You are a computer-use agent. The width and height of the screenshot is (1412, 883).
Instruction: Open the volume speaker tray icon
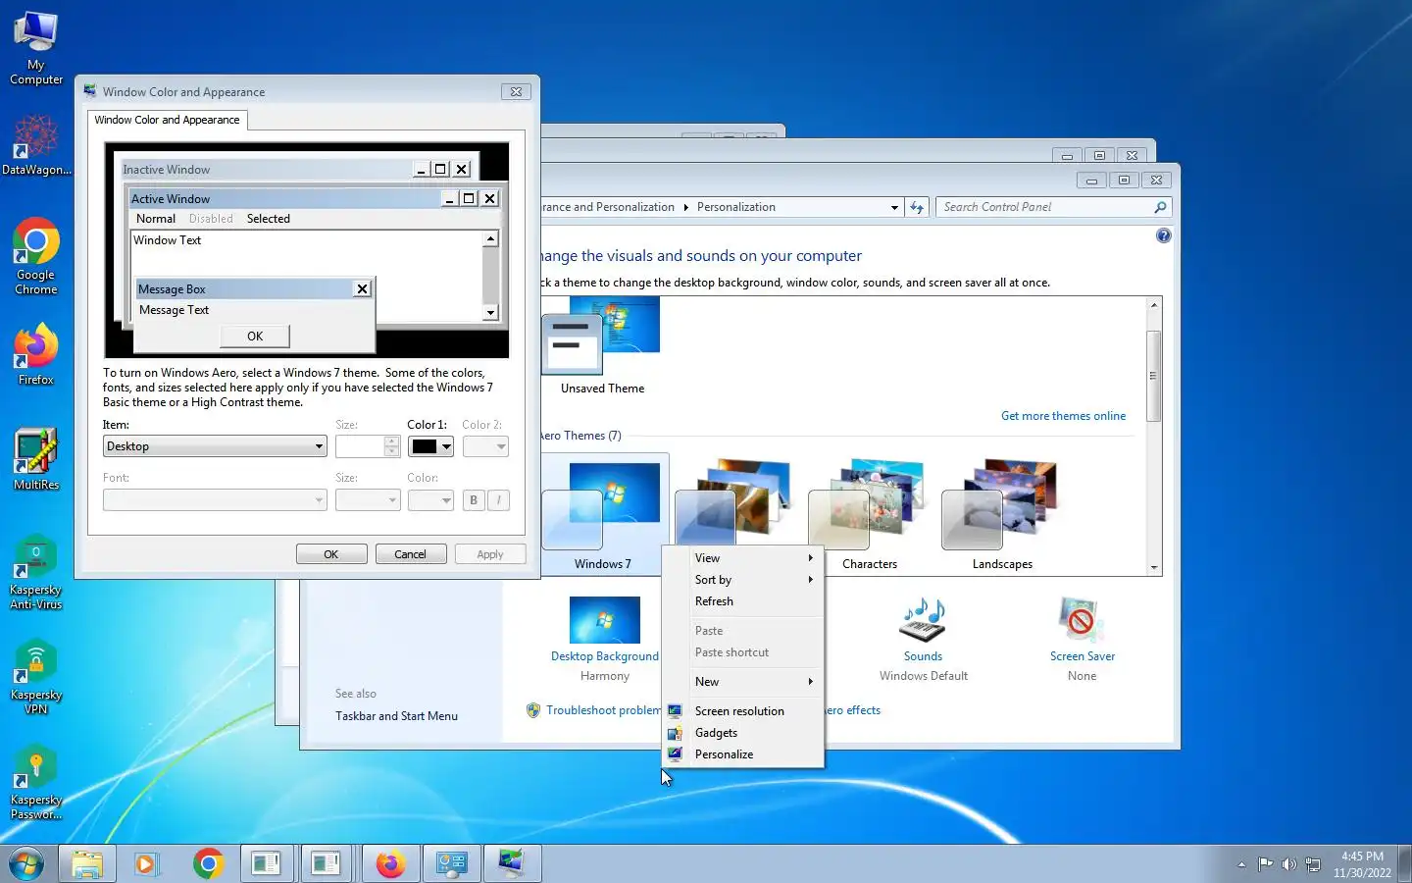(x=1288, y=864)
